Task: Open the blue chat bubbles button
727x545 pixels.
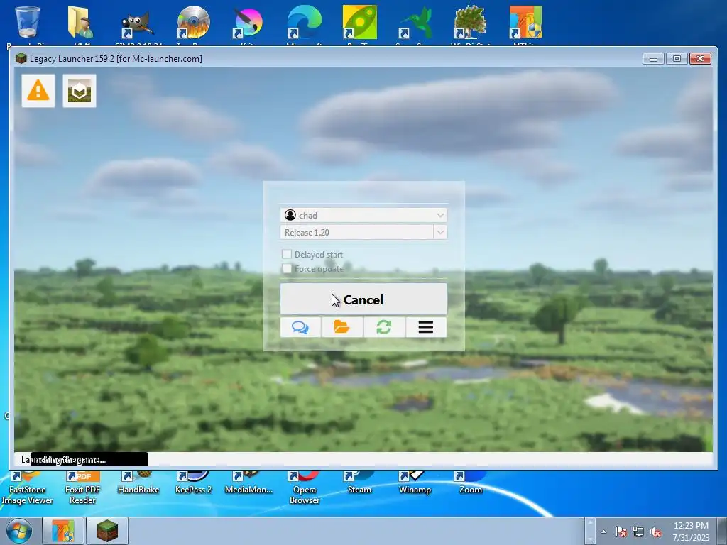Action: [x=300, y=327]
